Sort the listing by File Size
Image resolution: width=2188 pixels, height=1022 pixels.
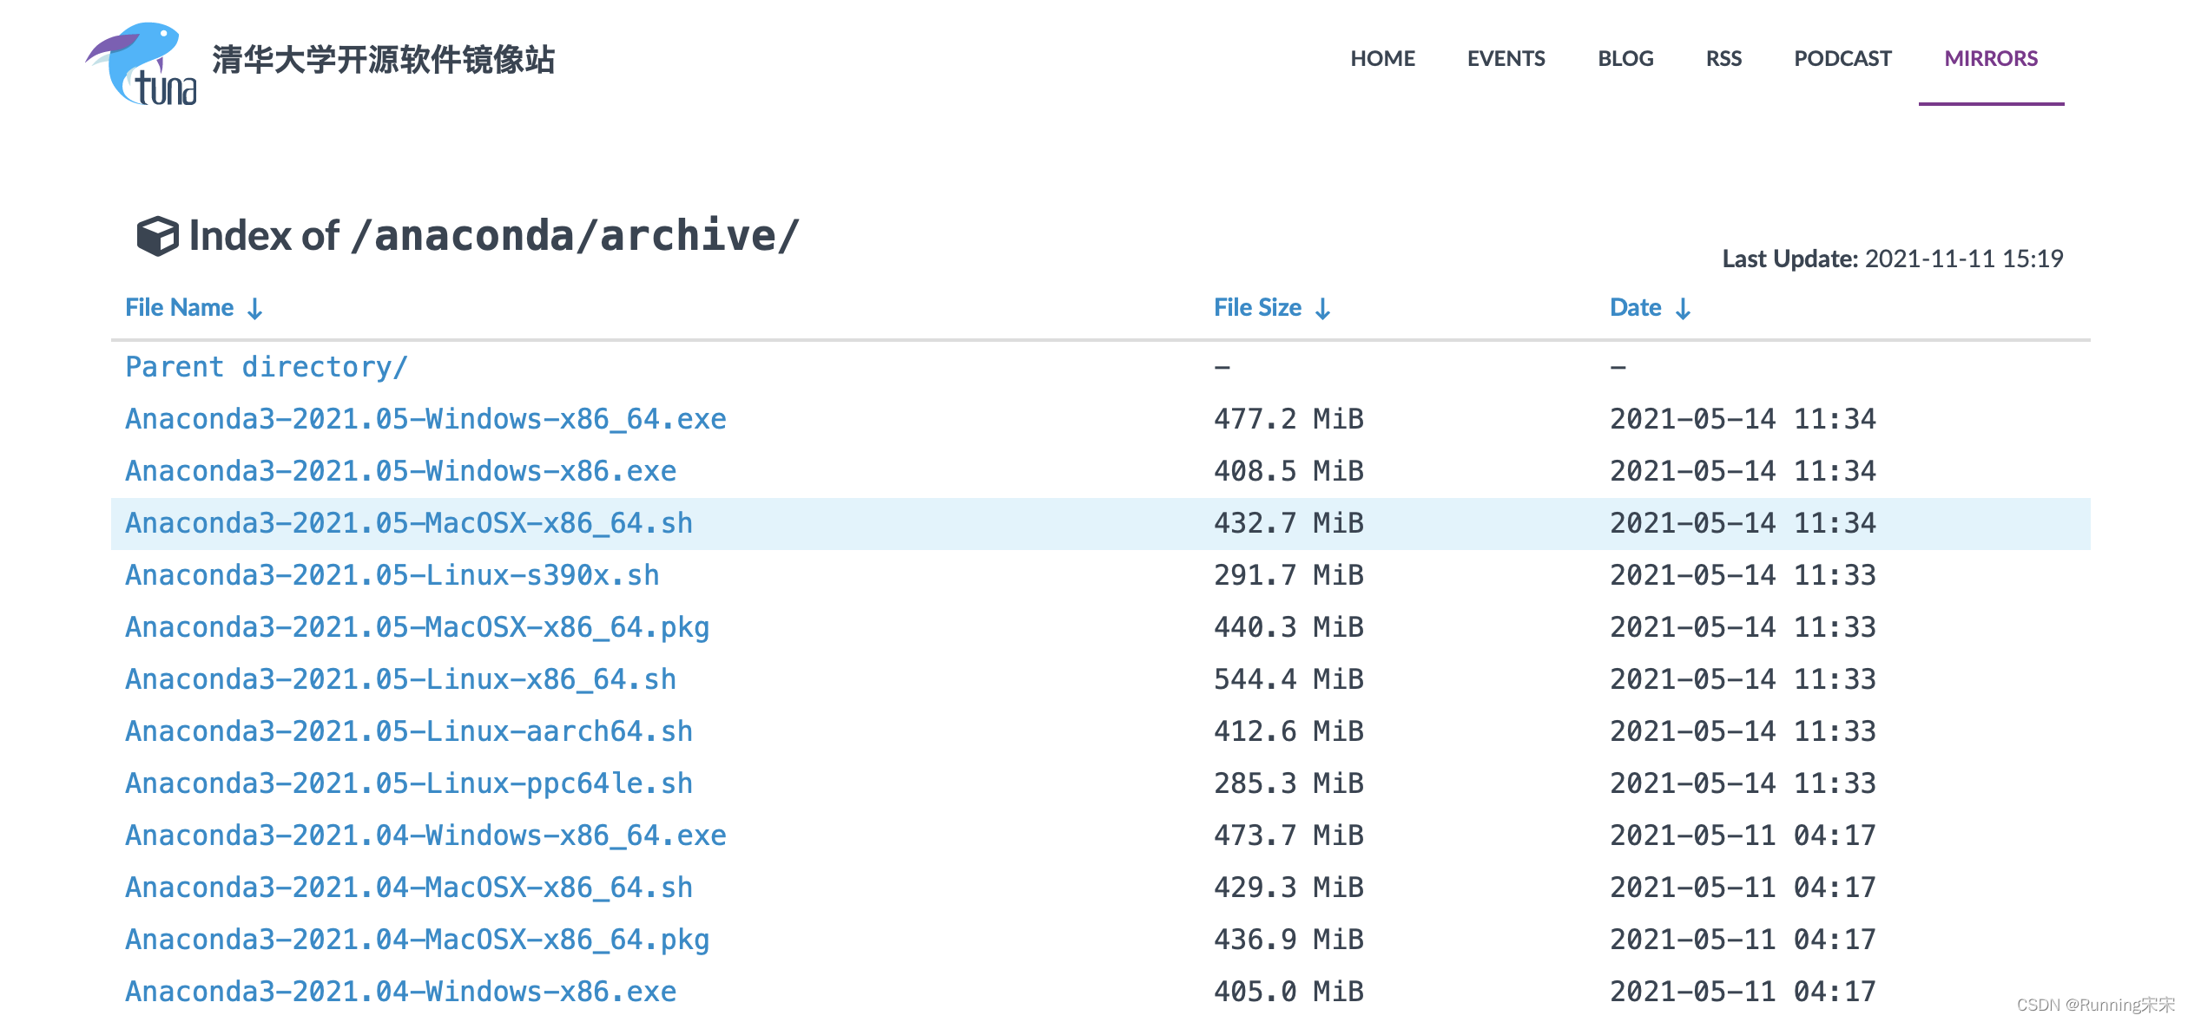[x=1257, y=308]
